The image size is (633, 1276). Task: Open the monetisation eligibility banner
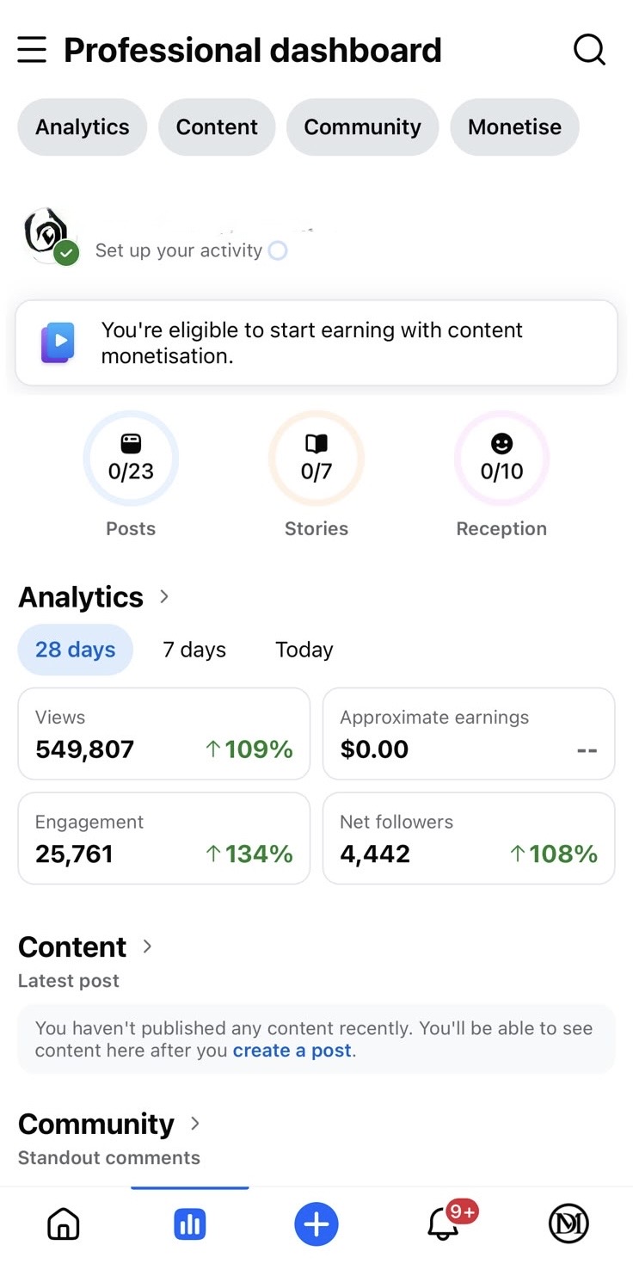(x=316, y=342)
